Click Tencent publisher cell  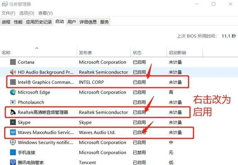[x=87, y=163]
